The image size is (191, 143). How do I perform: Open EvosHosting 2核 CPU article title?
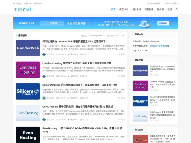tap(82, 130)
